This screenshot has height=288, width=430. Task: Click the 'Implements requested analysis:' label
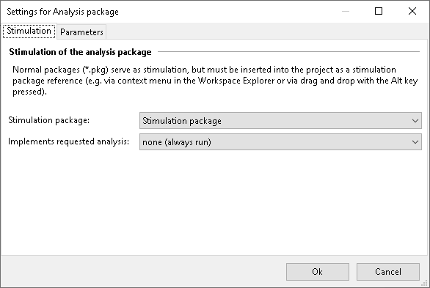(x=68, y=141)
